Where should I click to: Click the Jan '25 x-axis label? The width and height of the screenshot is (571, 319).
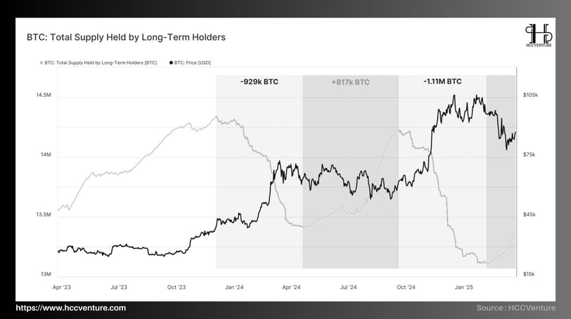point(464,287)
